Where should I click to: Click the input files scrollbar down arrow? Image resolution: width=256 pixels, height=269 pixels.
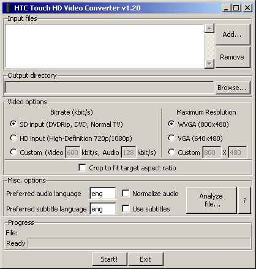[209, 64]
